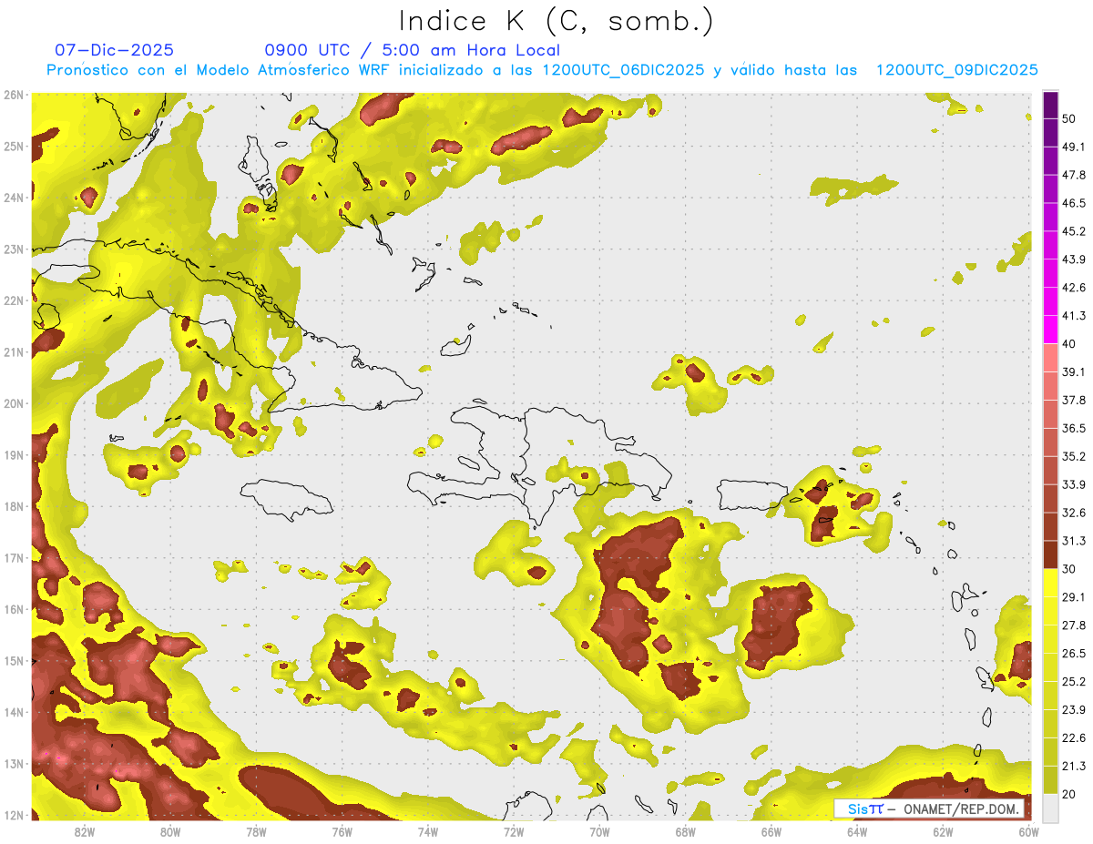
Task: Click the map title 'Indice K (C, somb.)'
Action: (x=557, y=21)
